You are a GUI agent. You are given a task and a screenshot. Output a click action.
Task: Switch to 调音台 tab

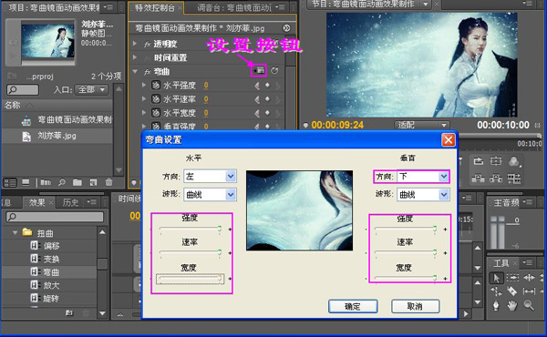[234, 7]
